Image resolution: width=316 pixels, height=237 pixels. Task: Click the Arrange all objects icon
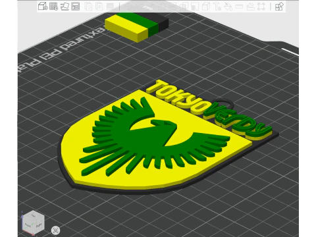[76, 7]
